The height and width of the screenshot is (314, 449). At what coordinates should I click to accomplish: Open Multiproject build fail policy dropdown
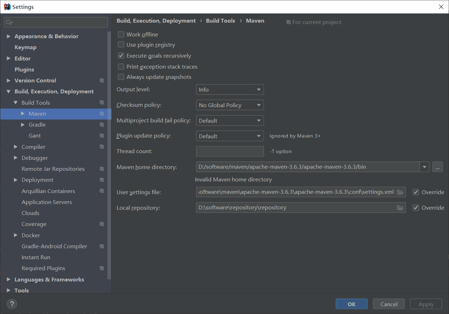point(230,121)
